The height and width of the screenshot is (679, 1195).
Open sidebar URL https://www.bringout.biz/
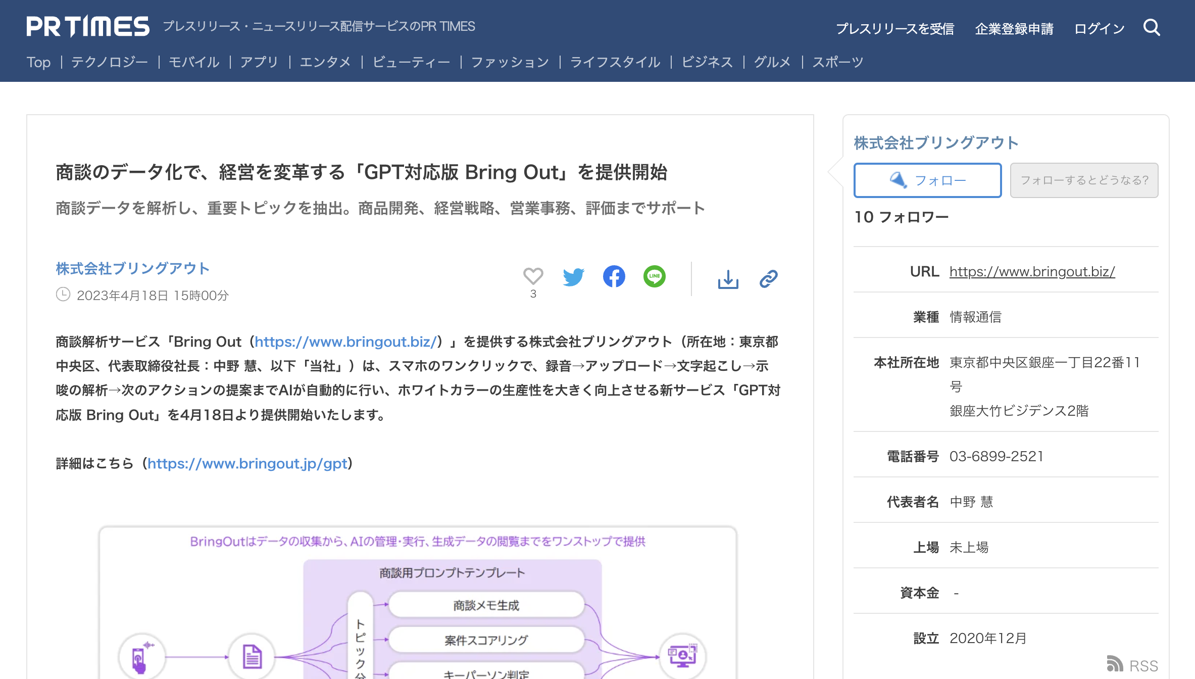pos(1032,271)
